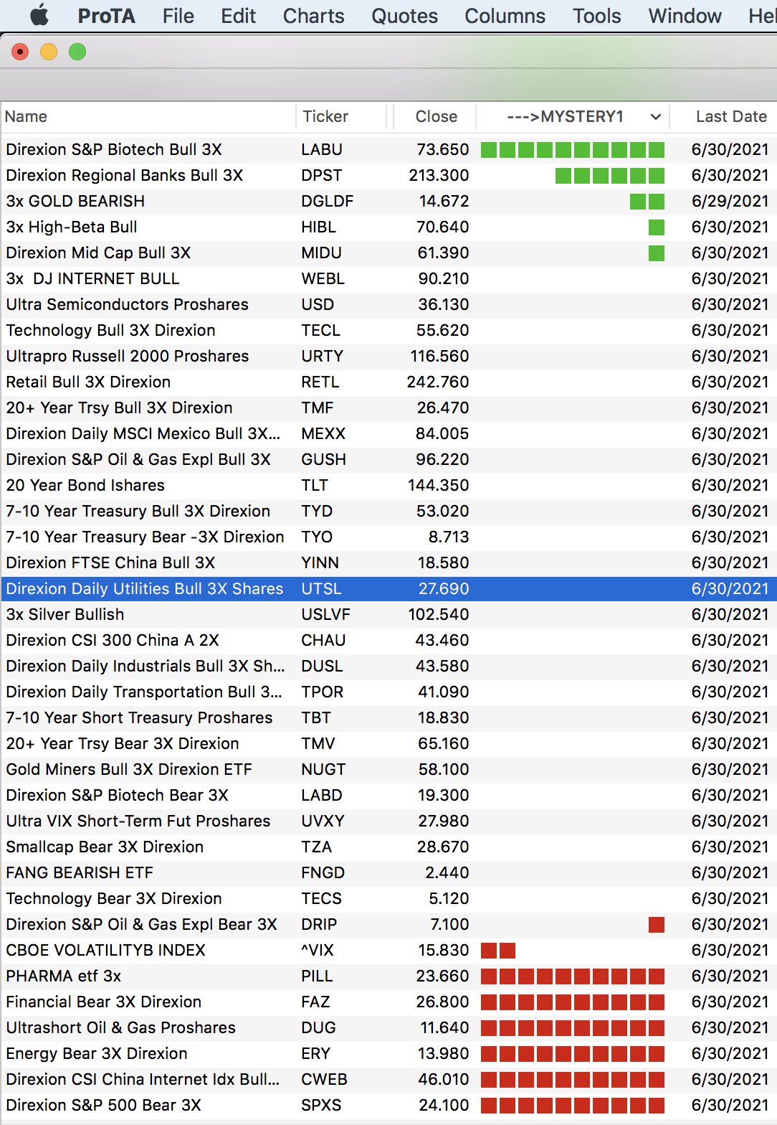
Task: Open the ProTA application menu
Action: click(x=106, y=16)
